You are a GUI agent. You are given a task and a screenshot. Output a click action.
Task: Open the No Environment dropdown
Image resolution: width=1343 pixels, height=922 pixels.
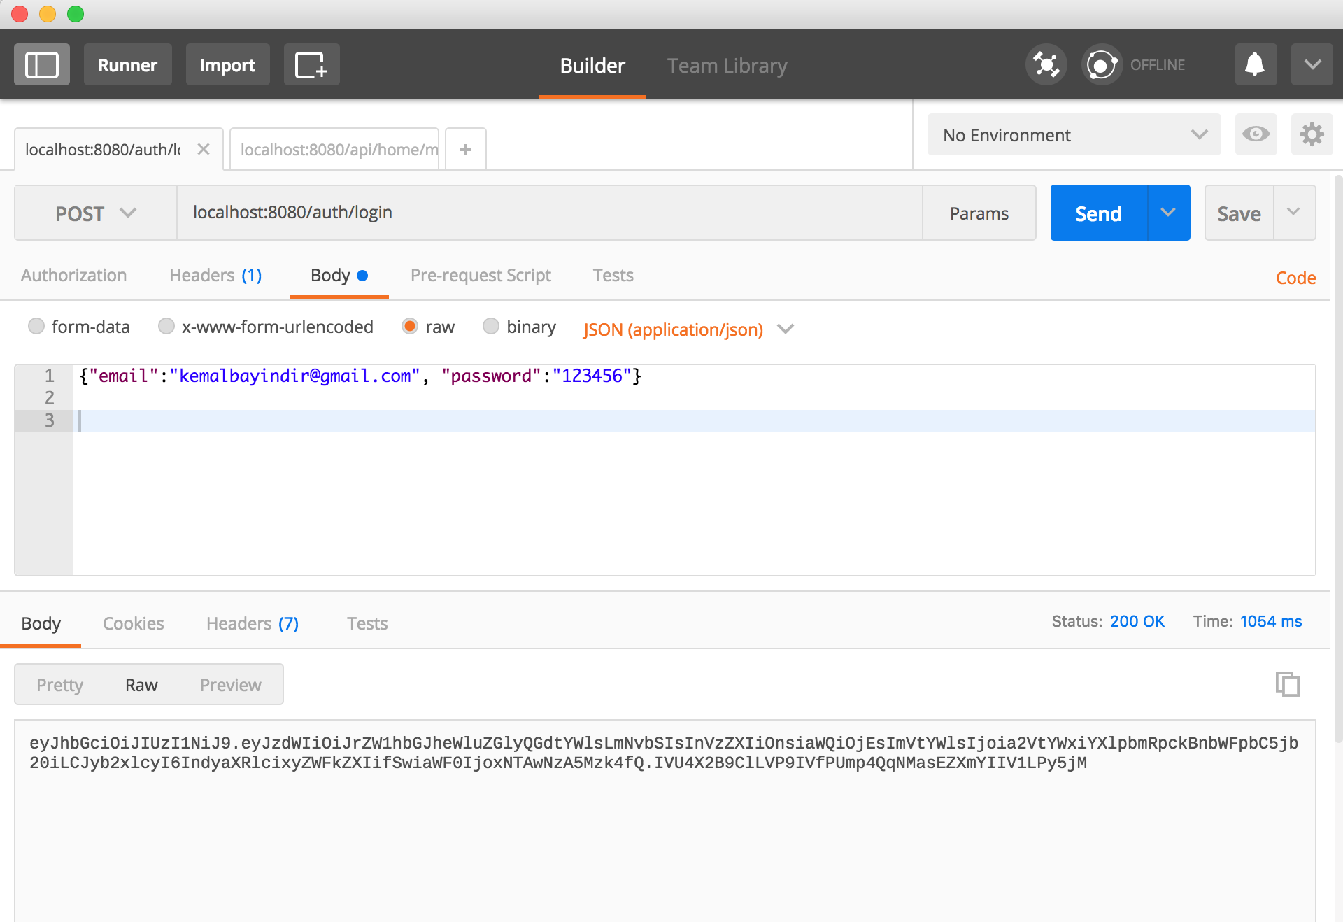(1074, 134)
